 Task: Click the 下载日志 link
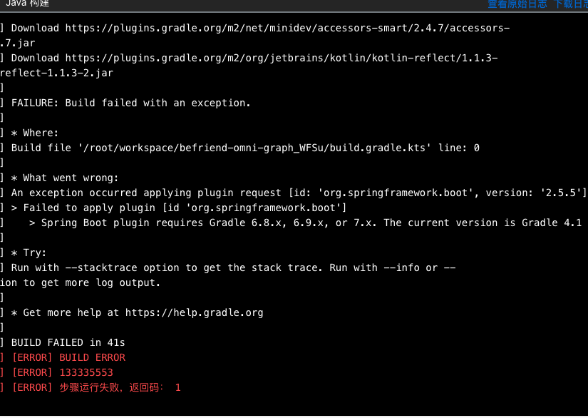[x=570, y=4]
